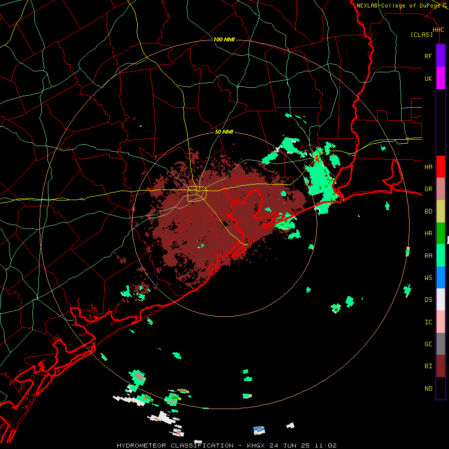Image resolution: width=449 pixels, height=449 pixels.
Task: Select the GC gray legend swatch
Action: click(441, 344)
